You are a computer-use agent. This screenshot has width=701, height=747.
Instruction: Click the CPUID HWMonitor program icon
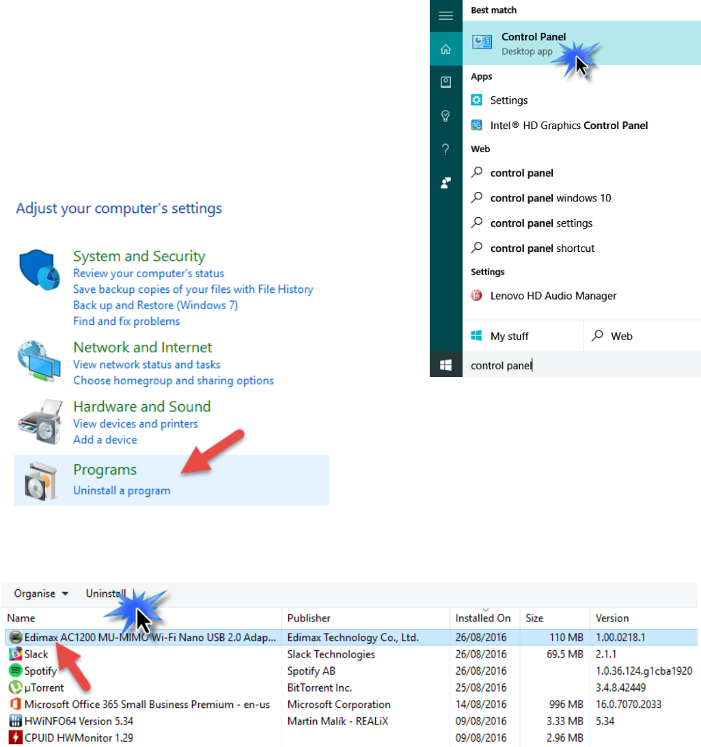click(16, 737)
